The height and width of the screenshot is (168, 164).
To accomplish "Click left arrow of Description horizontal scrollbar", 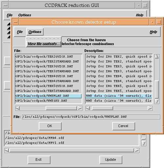I will 88,108.
